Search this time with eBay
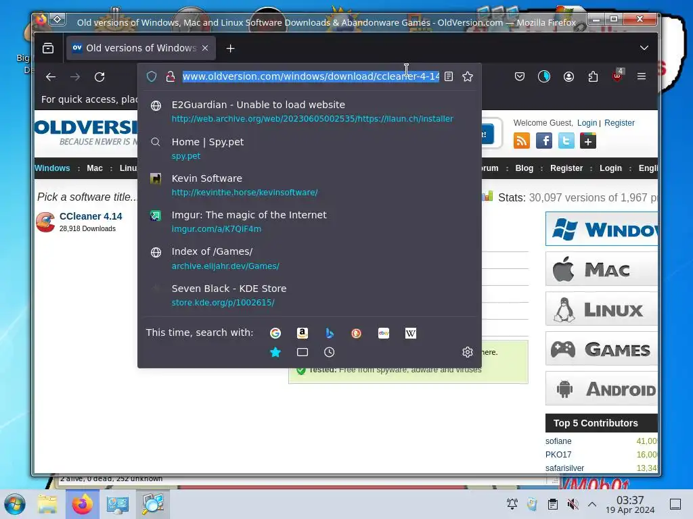Screen dimensions: 693x519 point(384,333)
